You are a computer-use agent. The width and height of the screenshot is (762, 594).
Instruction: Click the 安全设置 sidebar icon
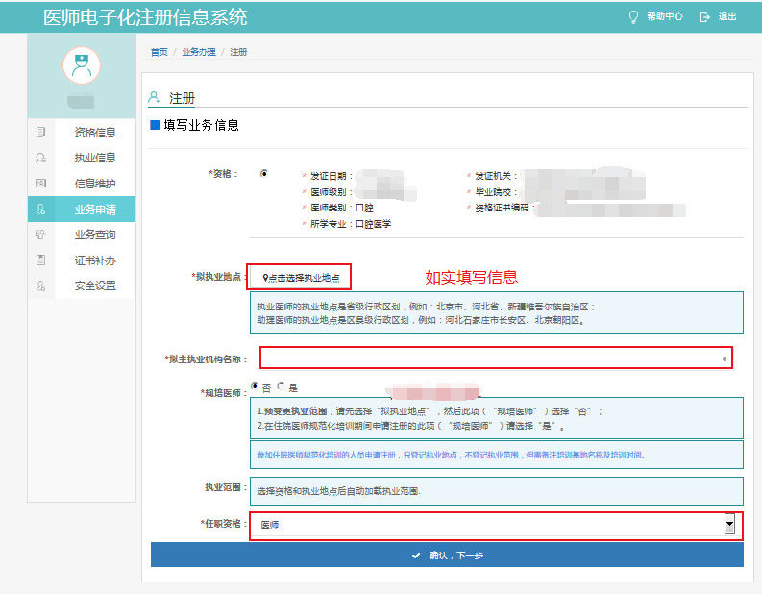click(40, 285)
